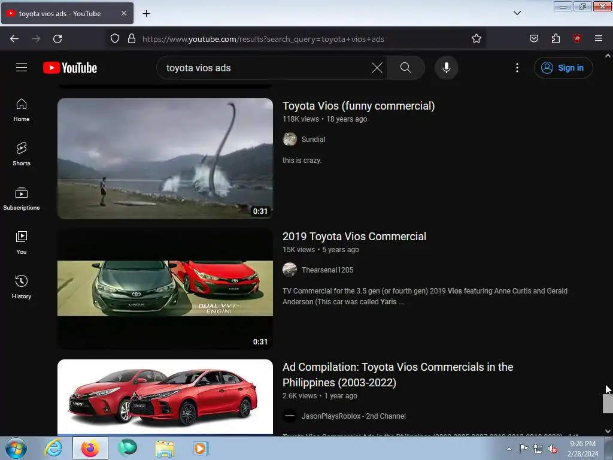Viewport: 613px width, 460px height.
Task: Open Toyota Vios (funny commercial) title
Action: pyautogui.click(x=359, y=106)
